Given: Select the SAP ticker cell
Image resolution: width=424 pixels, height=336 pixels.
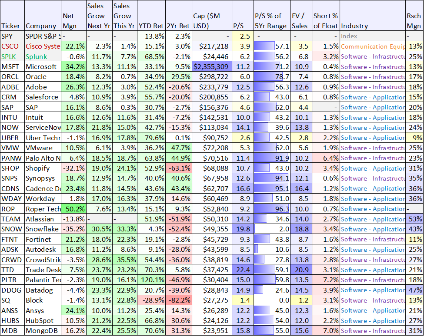Looking at the screenshot, I should click(12, 107).
